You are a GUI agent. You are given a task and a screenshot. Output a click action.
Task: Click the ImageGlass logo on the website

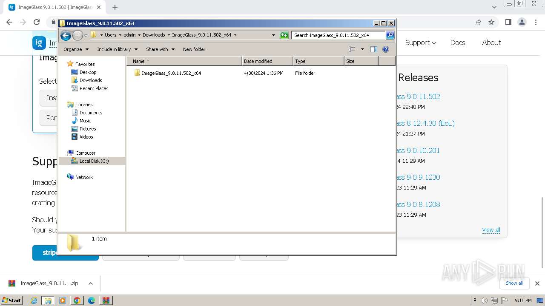coord(39,42)
